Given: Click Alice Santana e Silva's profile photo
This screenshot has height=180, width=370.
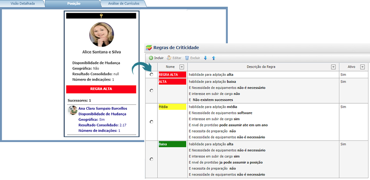Looking at the screenshot, I should coord(101,34).
